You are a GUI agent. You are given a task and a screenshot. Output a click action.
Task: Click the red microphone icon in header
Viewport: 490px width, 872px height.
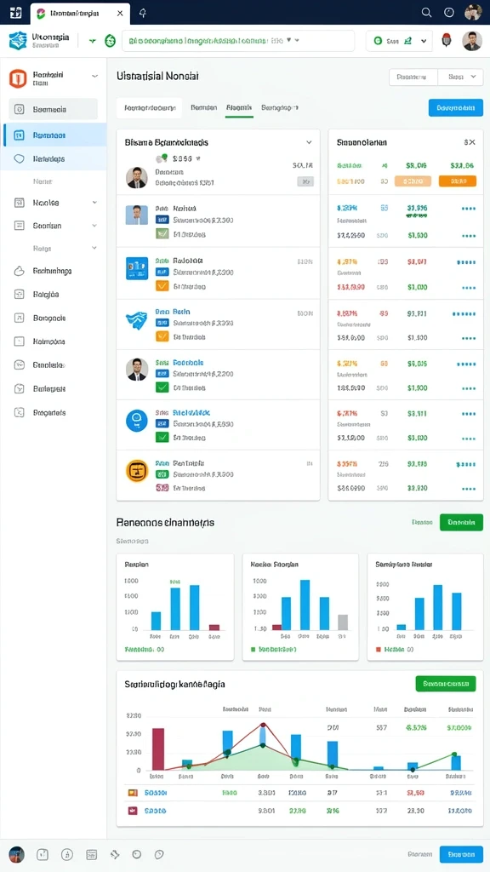pos(446,41)
